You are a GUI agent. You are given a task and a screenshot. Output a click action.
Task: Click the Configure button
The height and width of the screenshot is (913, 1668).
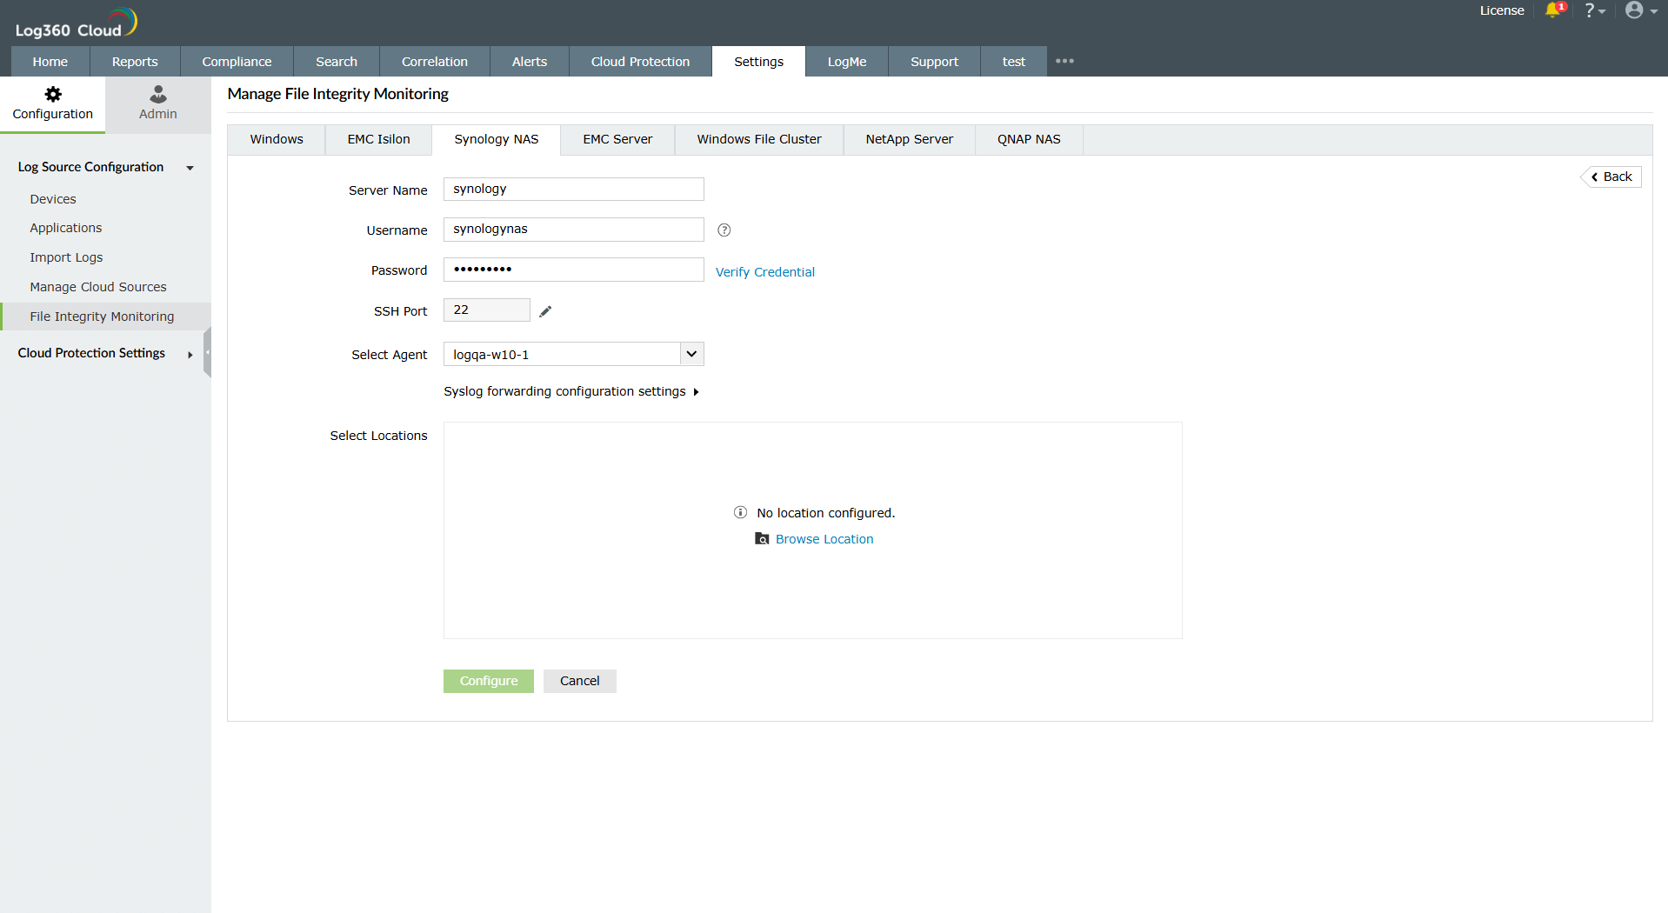[x=489, y=682]
